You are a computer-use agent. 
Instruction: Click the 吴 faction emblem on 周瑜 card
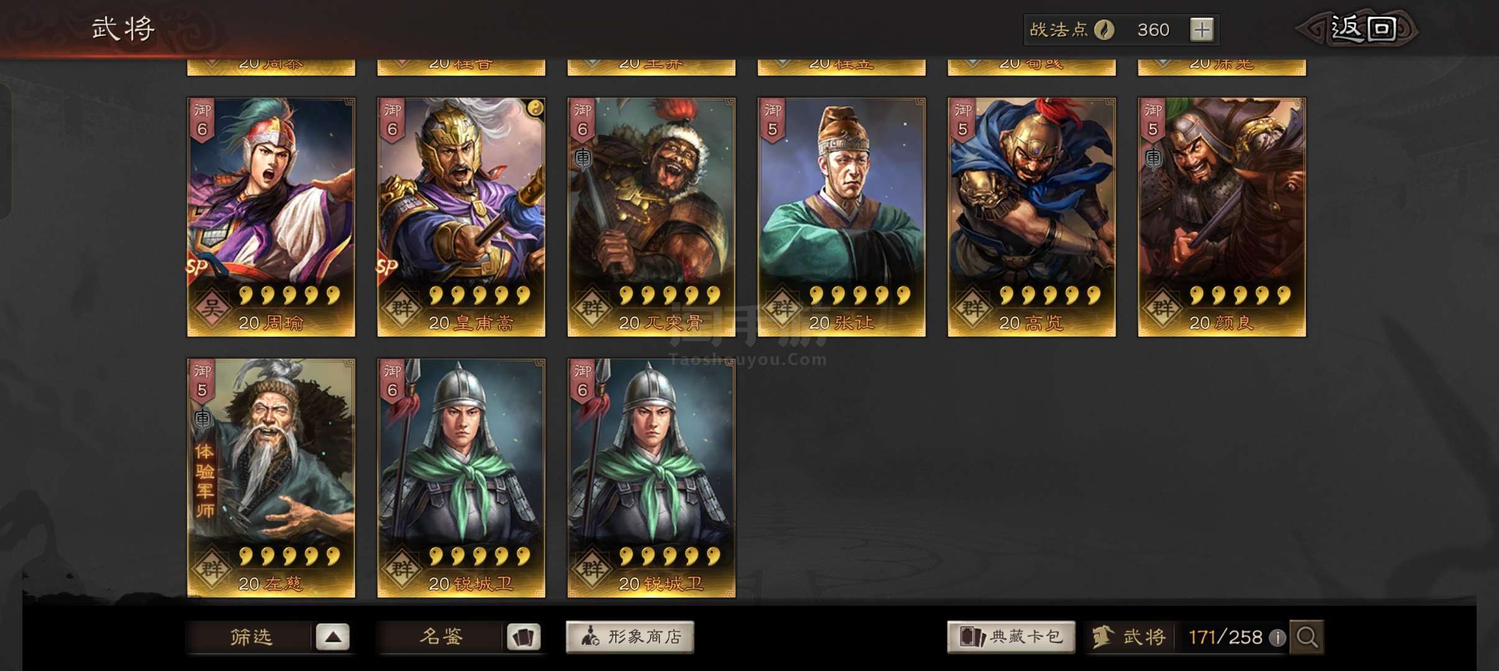click(x=211, y=307)
